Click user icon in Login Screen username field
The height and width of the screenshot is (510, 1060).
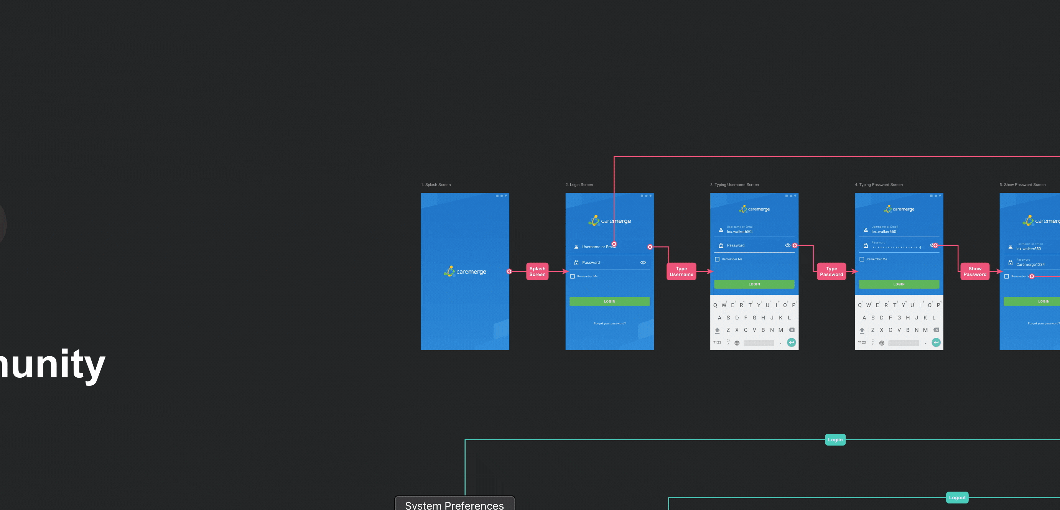[576, 247]
